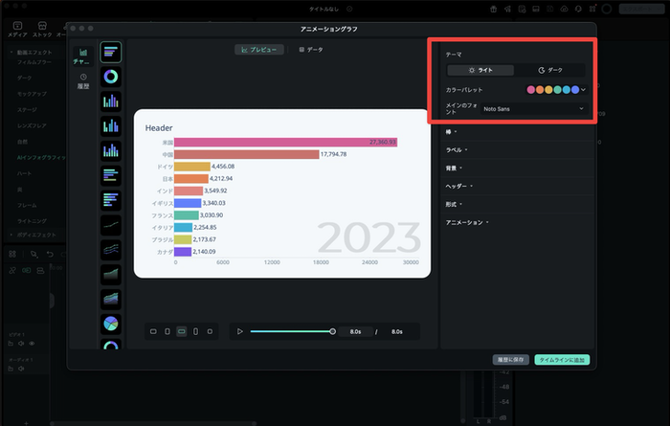Click the blue 3,340.03 bar in chart
The width and height of the screenshot is (670, 426).
pyautogui.click(x=188, y=203)
